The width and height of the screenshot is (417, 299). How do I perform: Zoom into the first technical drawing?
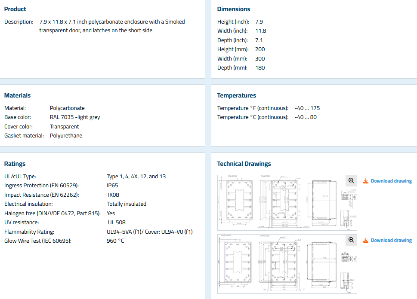(351, 181)
